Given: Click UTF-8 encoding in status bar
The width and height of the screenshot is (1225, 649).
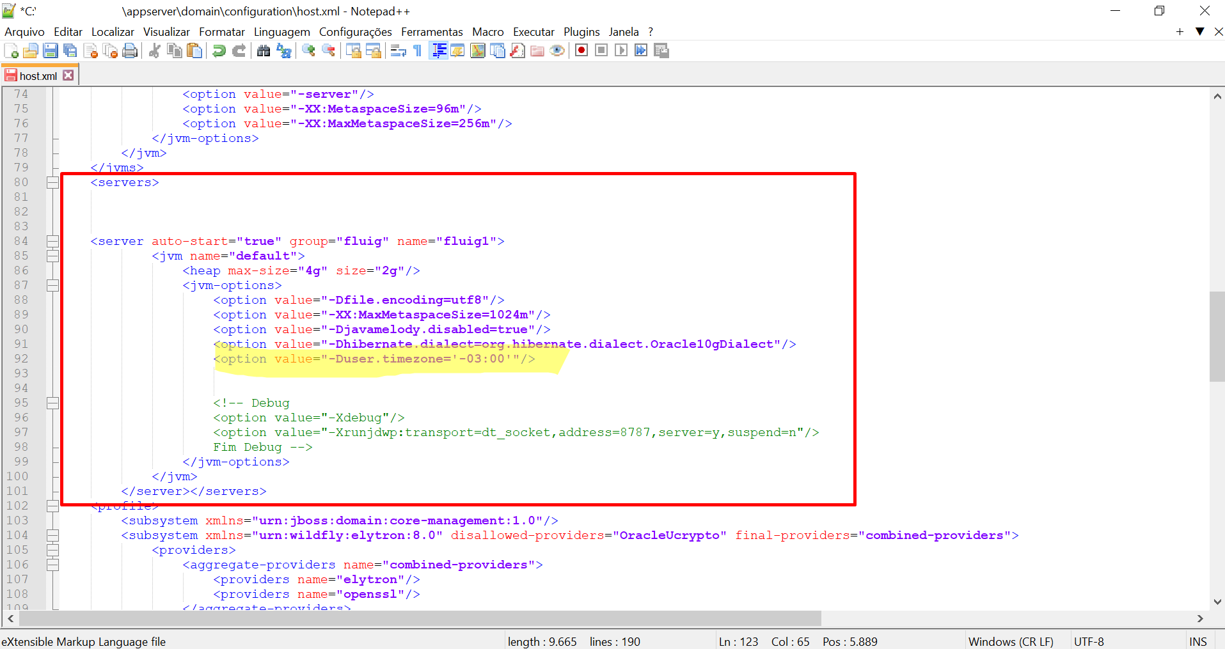Looking at the screenshot, I should 1089,641.
